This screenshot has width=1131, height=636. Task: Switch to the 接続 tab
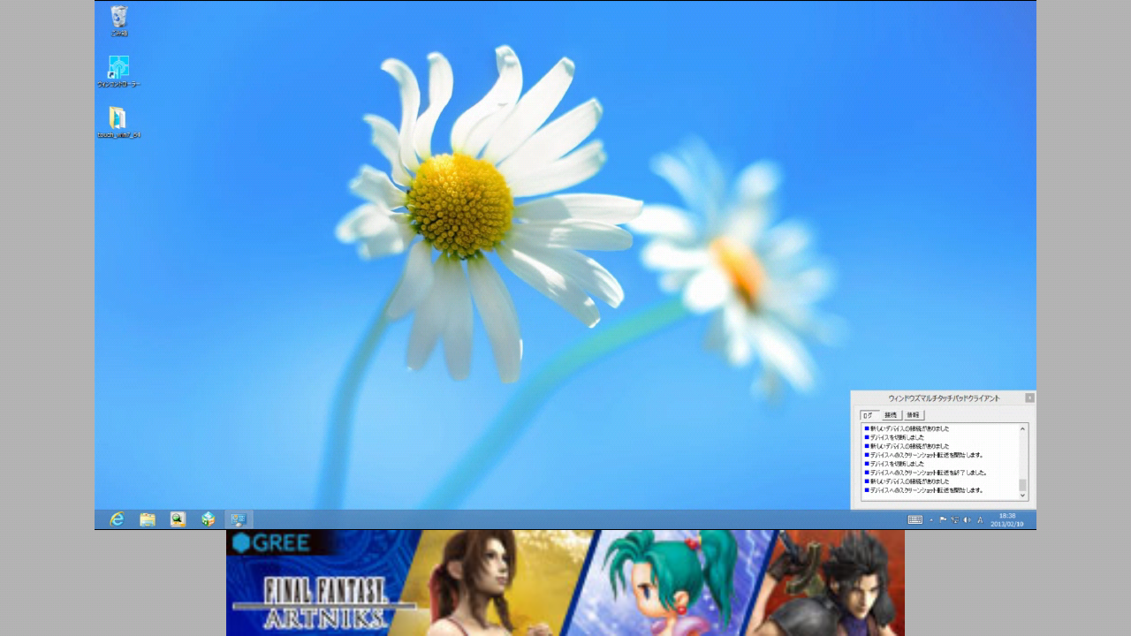click(x=891, y=415)
